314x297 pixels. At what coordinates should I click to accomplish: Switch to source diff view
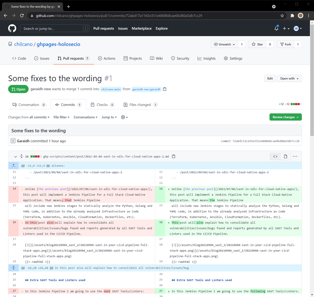point(275,156)
